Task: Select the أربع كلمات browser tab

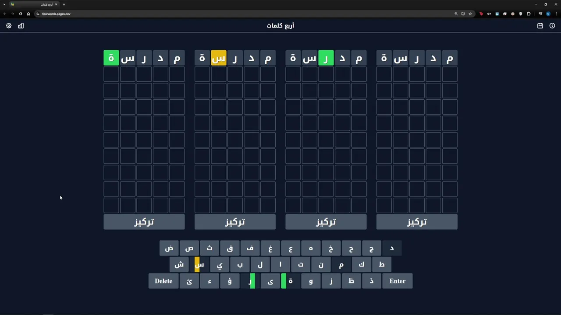Action: (x=34, y=4)
